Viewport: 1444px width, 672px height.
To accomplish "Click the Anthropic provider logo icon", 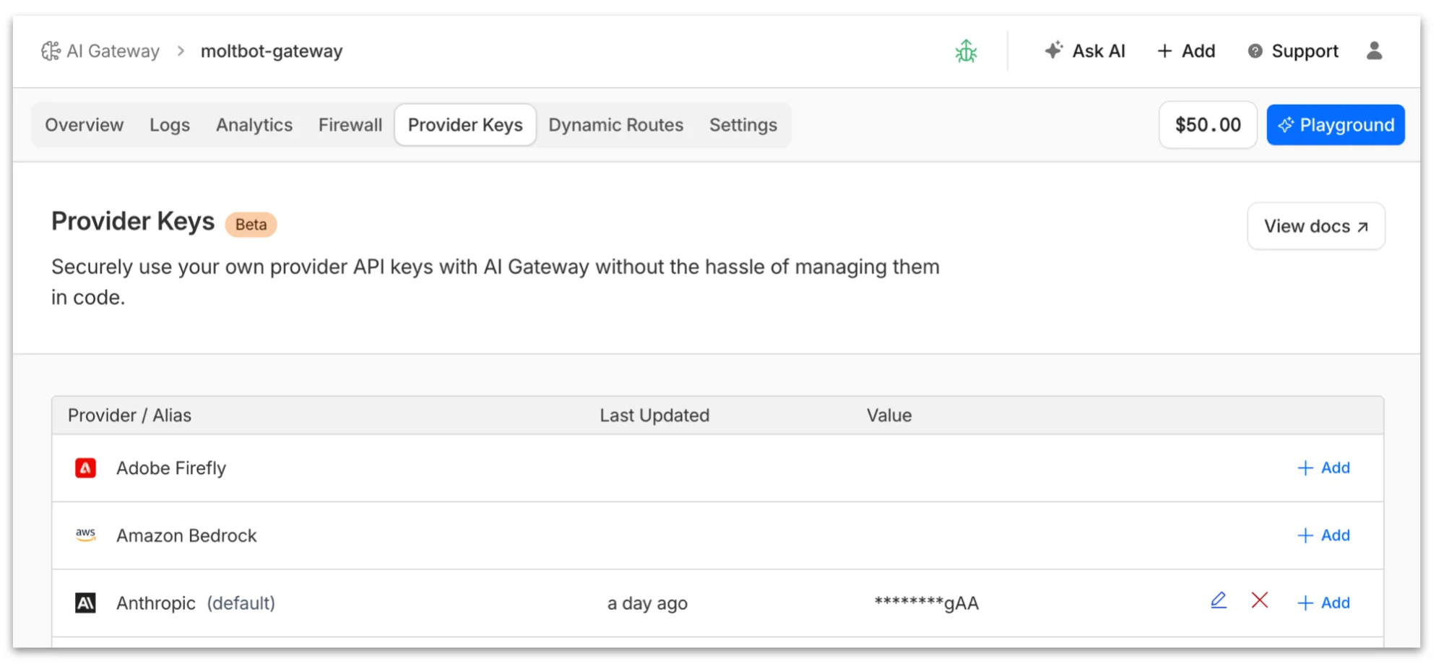I will pyautogui.click(x=86, y=603).
